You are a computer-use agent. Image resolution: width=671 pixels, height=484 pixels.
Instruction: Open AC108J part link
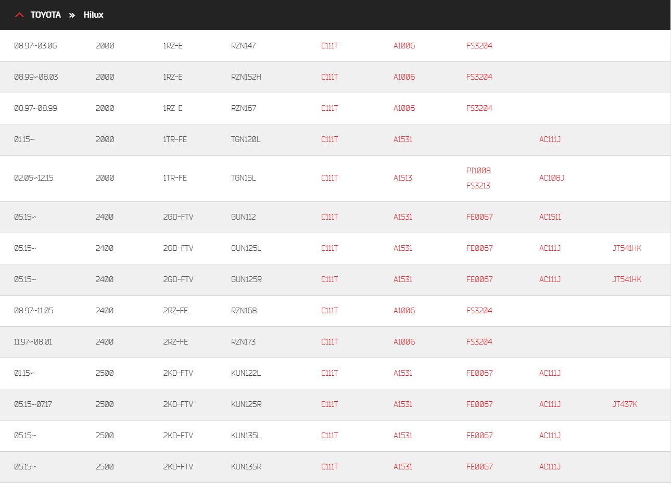pyautogui.click(x=552, y=178)
